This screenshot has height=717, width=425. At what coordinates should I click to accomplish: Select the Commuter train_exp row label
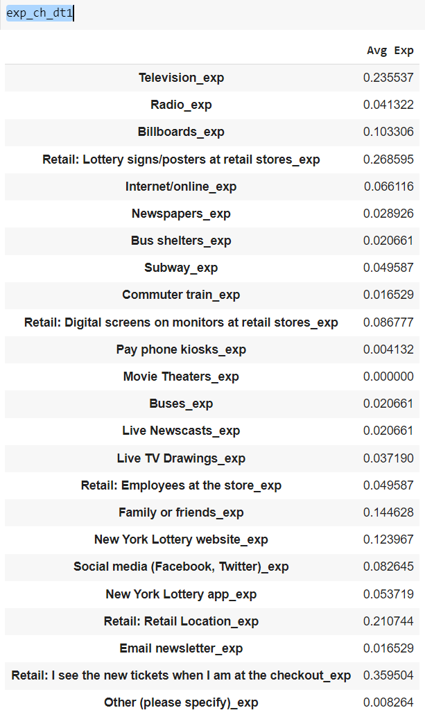[x=181, y=295]
